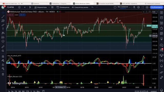Open the notifications bell icon
Image resolution: width=164 pixels, height=92 pixels.
click(161, 66)
